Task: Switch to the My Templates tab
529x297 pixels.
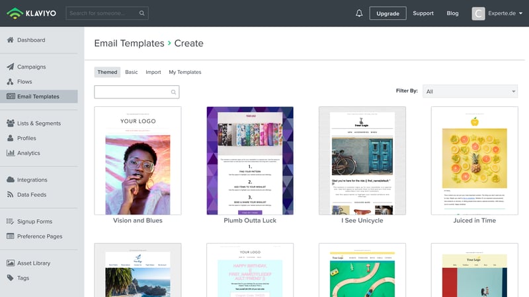Action: (185, 72)
